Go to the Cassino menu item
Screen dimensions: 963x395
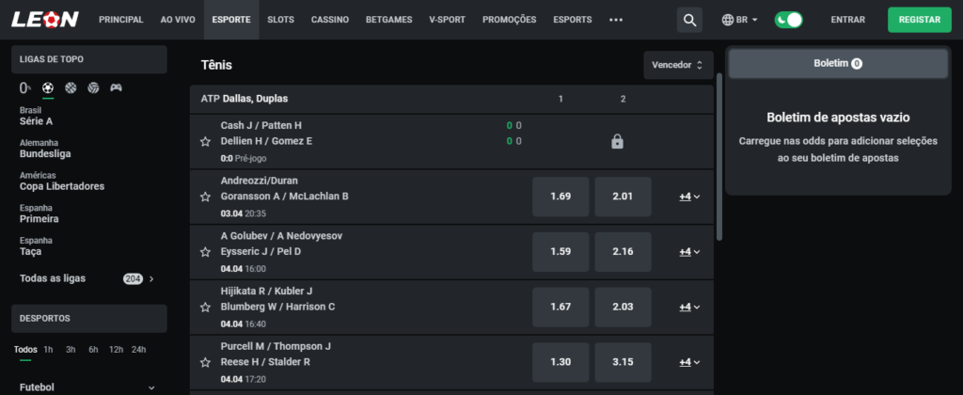pyautogui.click(x=330, y=20)
